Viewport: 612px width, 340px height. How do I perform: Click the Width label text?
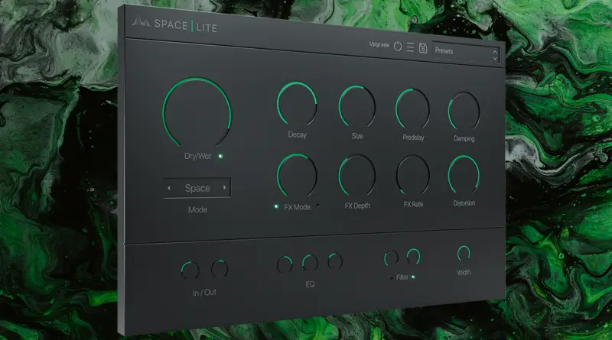pos(464,272)
